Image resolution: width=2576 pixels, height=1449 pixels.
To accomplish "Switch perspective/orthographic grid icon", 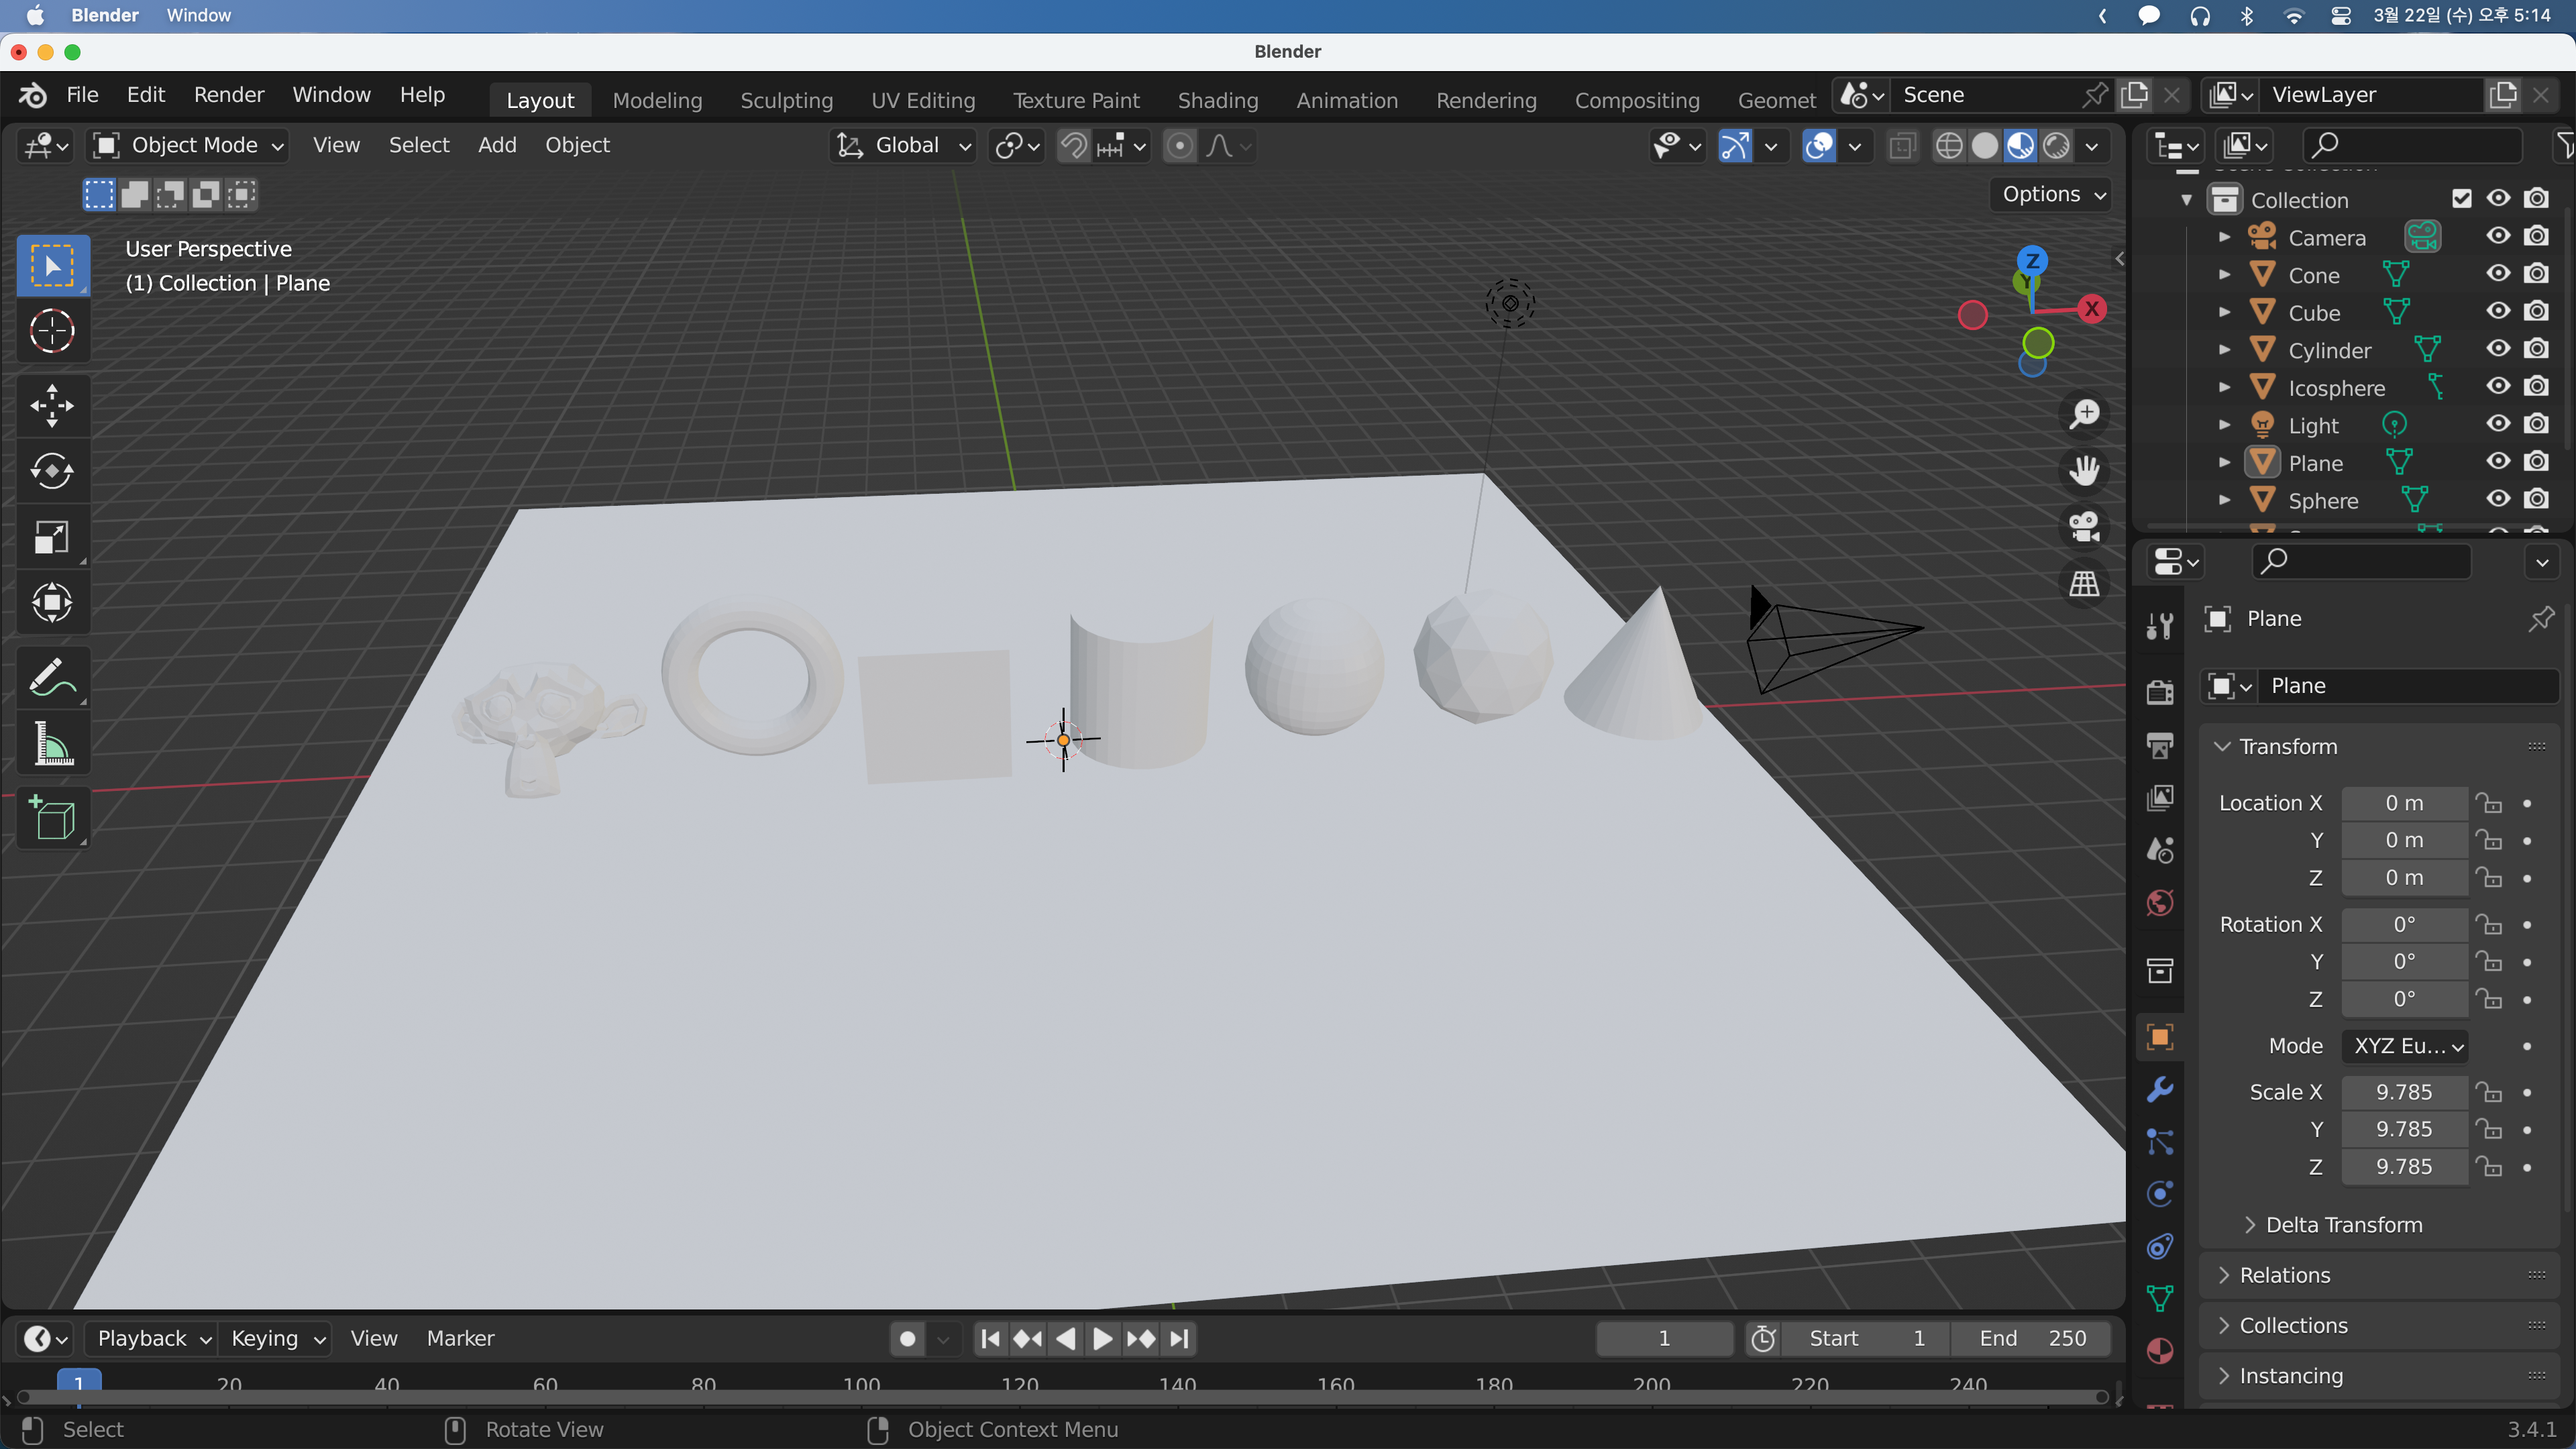I will click(2084, 583).
